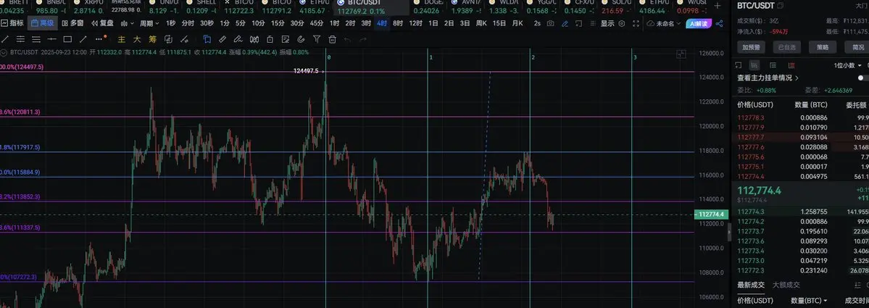Select red sell-only order book view

[791, 65]
